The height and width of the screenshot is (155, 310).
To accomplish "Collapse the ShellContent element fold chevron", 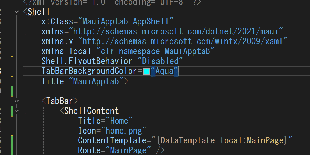I will pos(17,111).
